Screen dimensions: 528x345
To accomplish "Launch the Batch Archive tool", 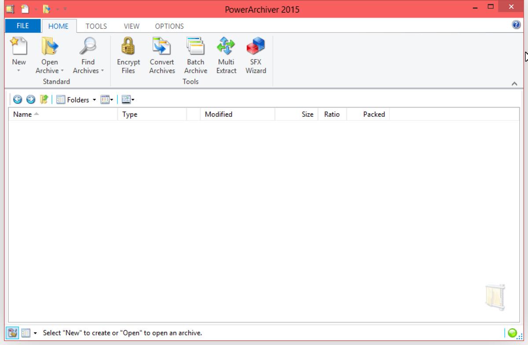I will coord(195,55).
